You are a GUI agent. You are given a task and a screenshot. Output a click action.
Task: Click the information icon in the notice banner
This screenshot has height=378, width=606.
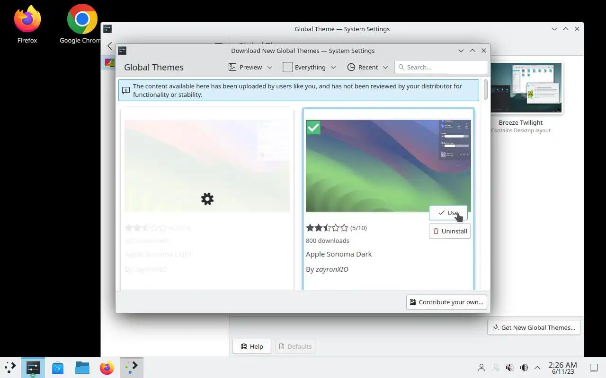point(125,90)
